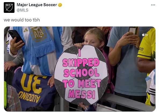Click TO MEET on the soccer ball sign
Image resolution: width=160 pixels, height=112 pixels.
point(82,83)
